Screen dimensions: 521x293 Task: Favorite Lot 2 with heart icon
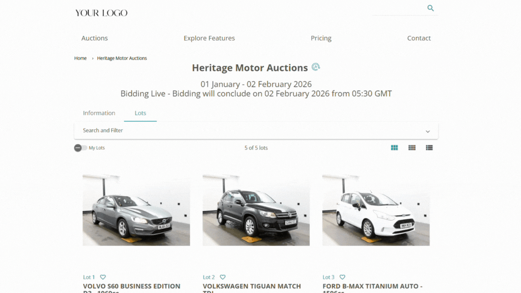223,277
